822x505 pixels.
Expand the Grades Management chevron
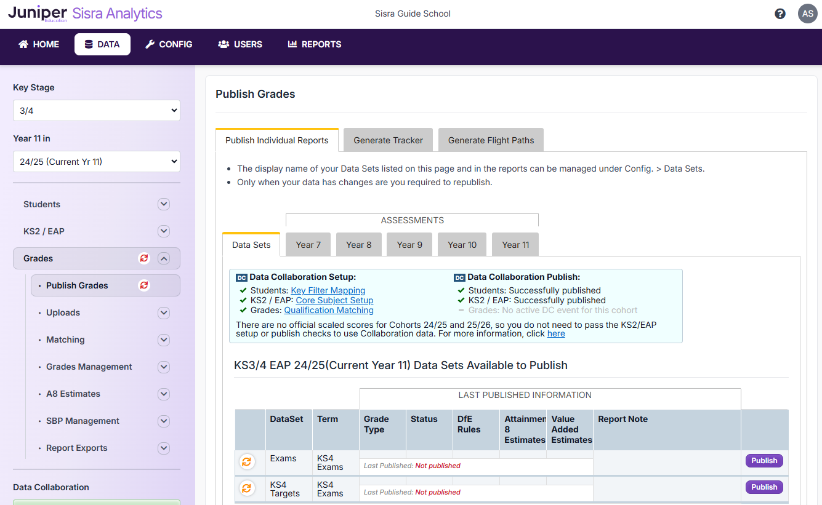(164, 367)
